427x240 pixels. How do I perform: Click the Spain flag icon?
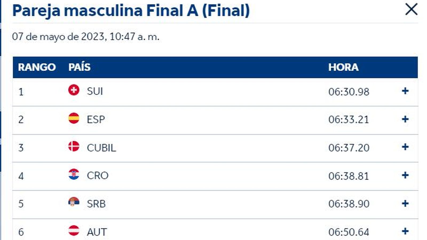74,118
